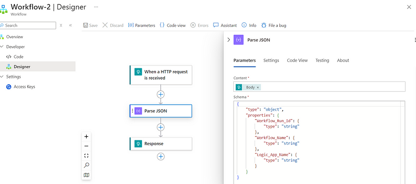Screen dimensions: 416x184
Task: Click the "object" value in the schema
Action: pyautogui.click(x=273, y=110)
